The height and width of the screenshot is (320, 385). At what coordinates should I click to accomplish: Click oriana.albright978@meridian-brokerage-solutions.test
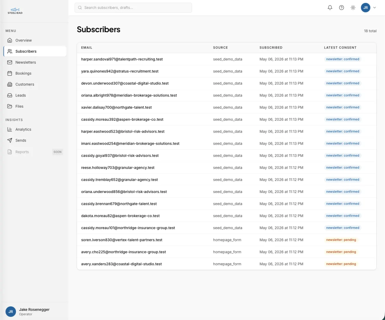click(x=129, y=95)
